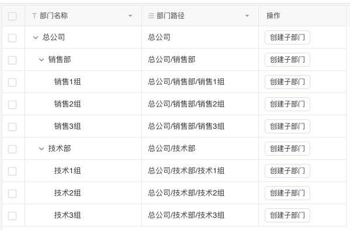Check the checkbox for the 总公司 row
350x230 pixels.
tap(12, 38)
